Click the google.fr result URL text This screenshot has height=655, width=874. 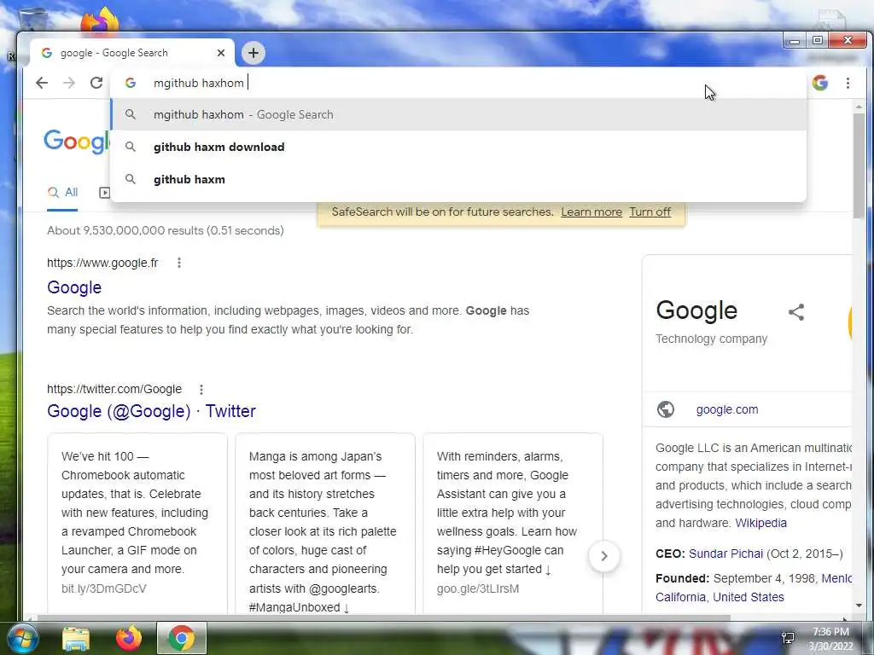pyautogui.click(x=102, y=263)
